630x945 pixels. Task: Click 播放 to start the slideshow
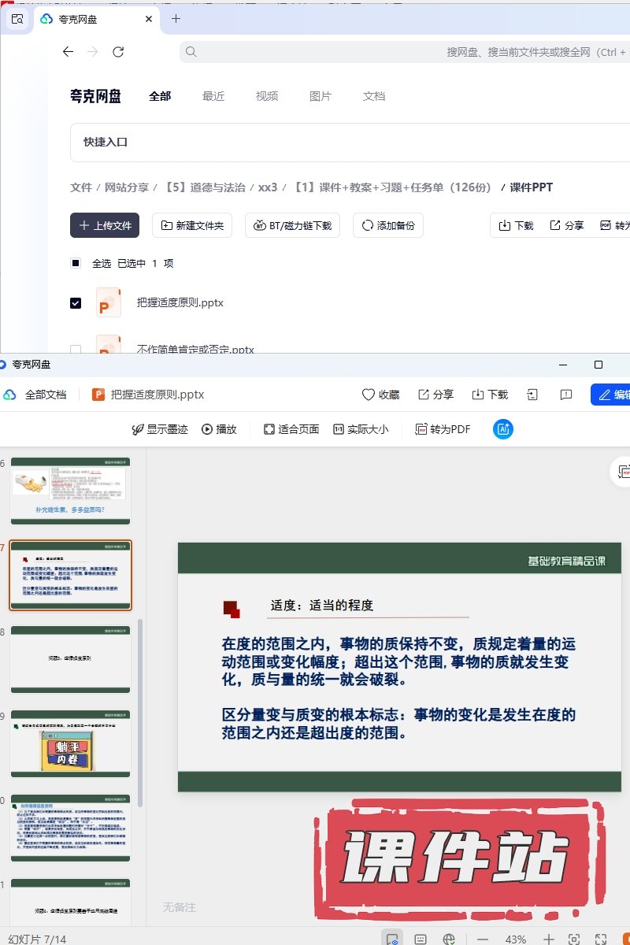click(x=219, y=429)
